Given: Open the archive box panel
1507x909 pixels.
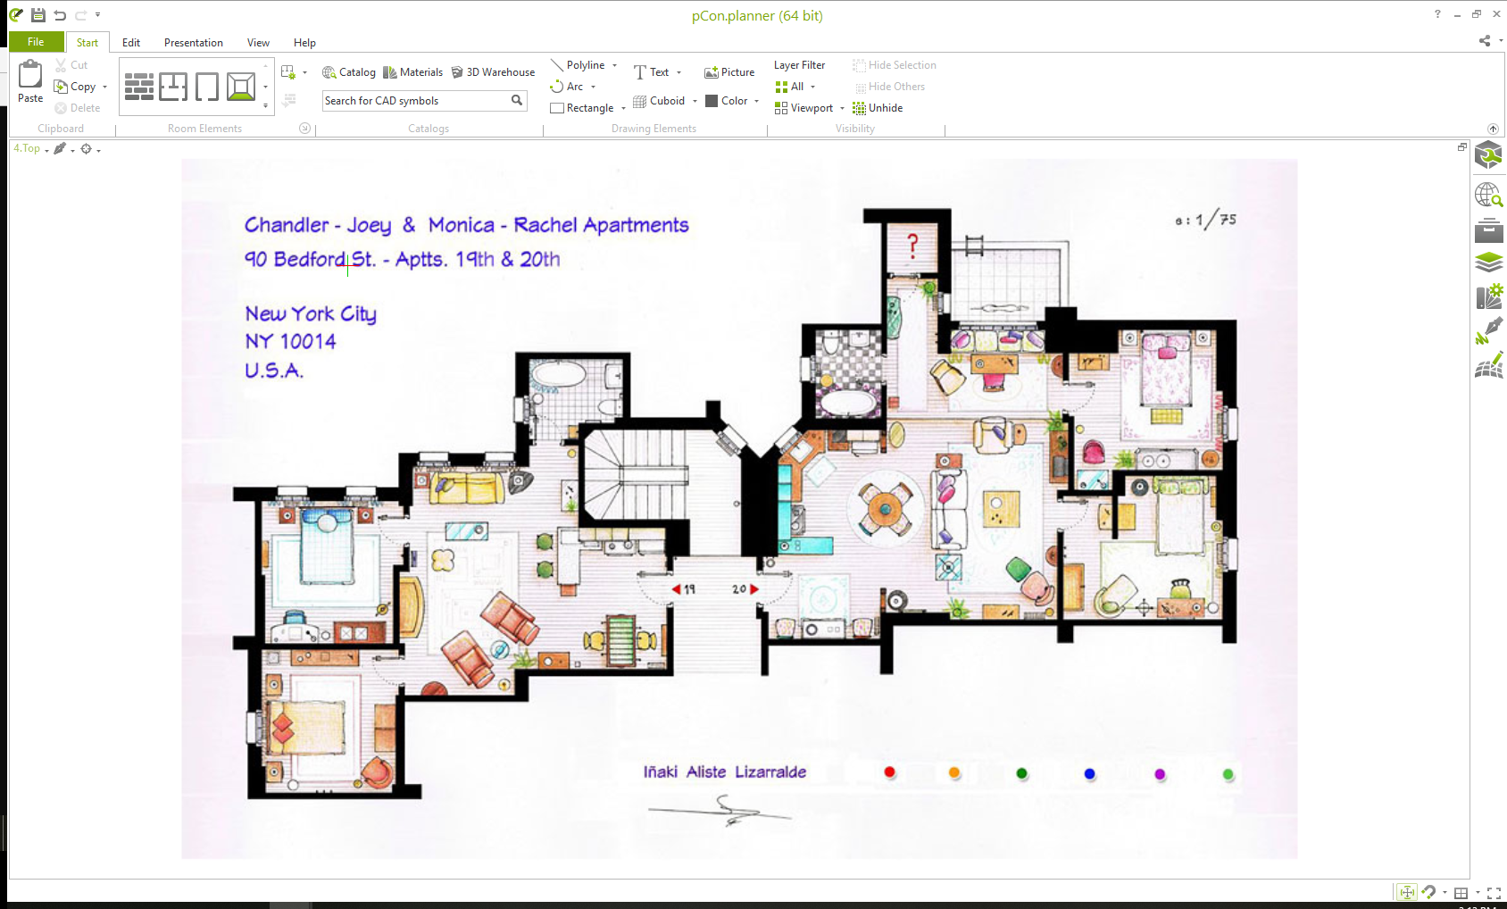Looking at the screenshot, I should pos(1488,230).
